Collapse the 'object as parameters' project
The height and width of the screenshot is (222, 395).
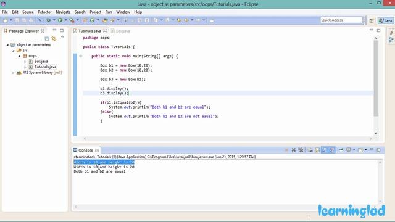[x=7, y=45]
